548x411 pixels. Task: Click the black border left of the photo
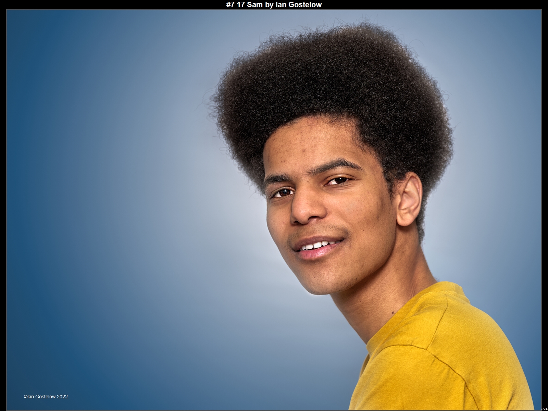pos(3,206)
